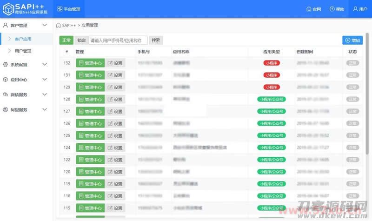
Task: Click the vertical scrollbar of the table
Action: [367, 94]
